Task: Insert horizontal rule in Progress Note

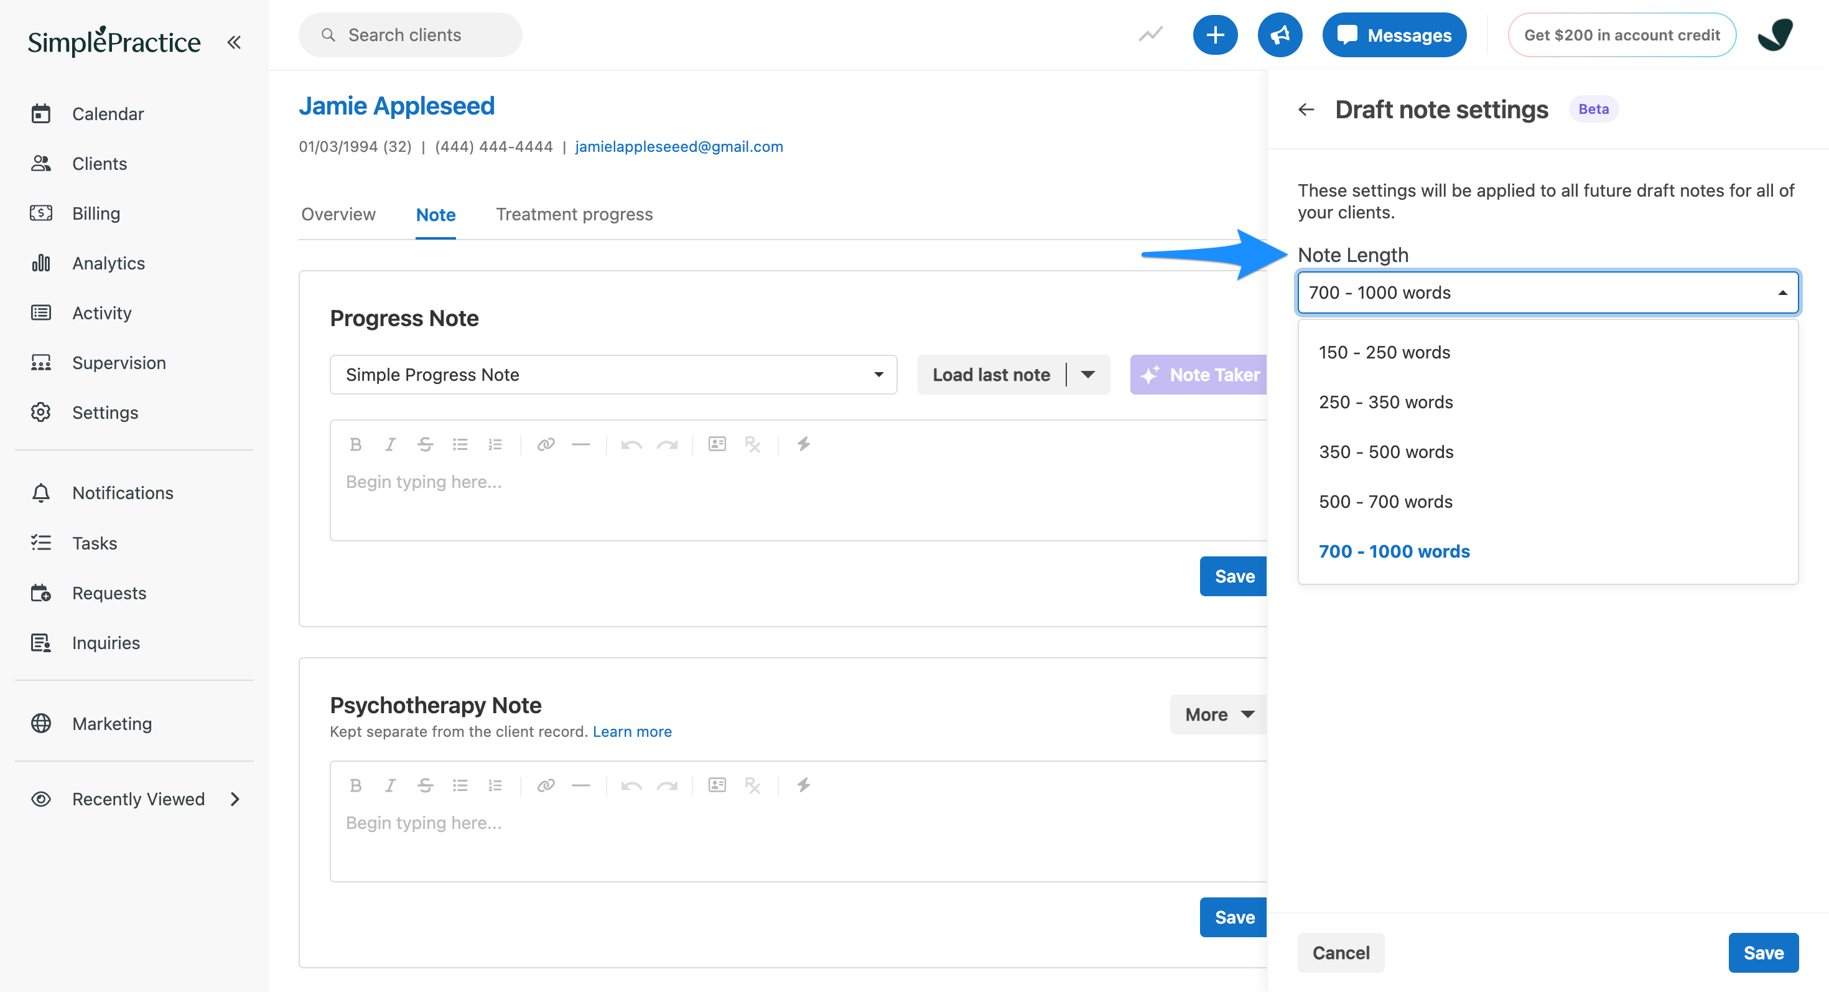Action: point(581,444)
